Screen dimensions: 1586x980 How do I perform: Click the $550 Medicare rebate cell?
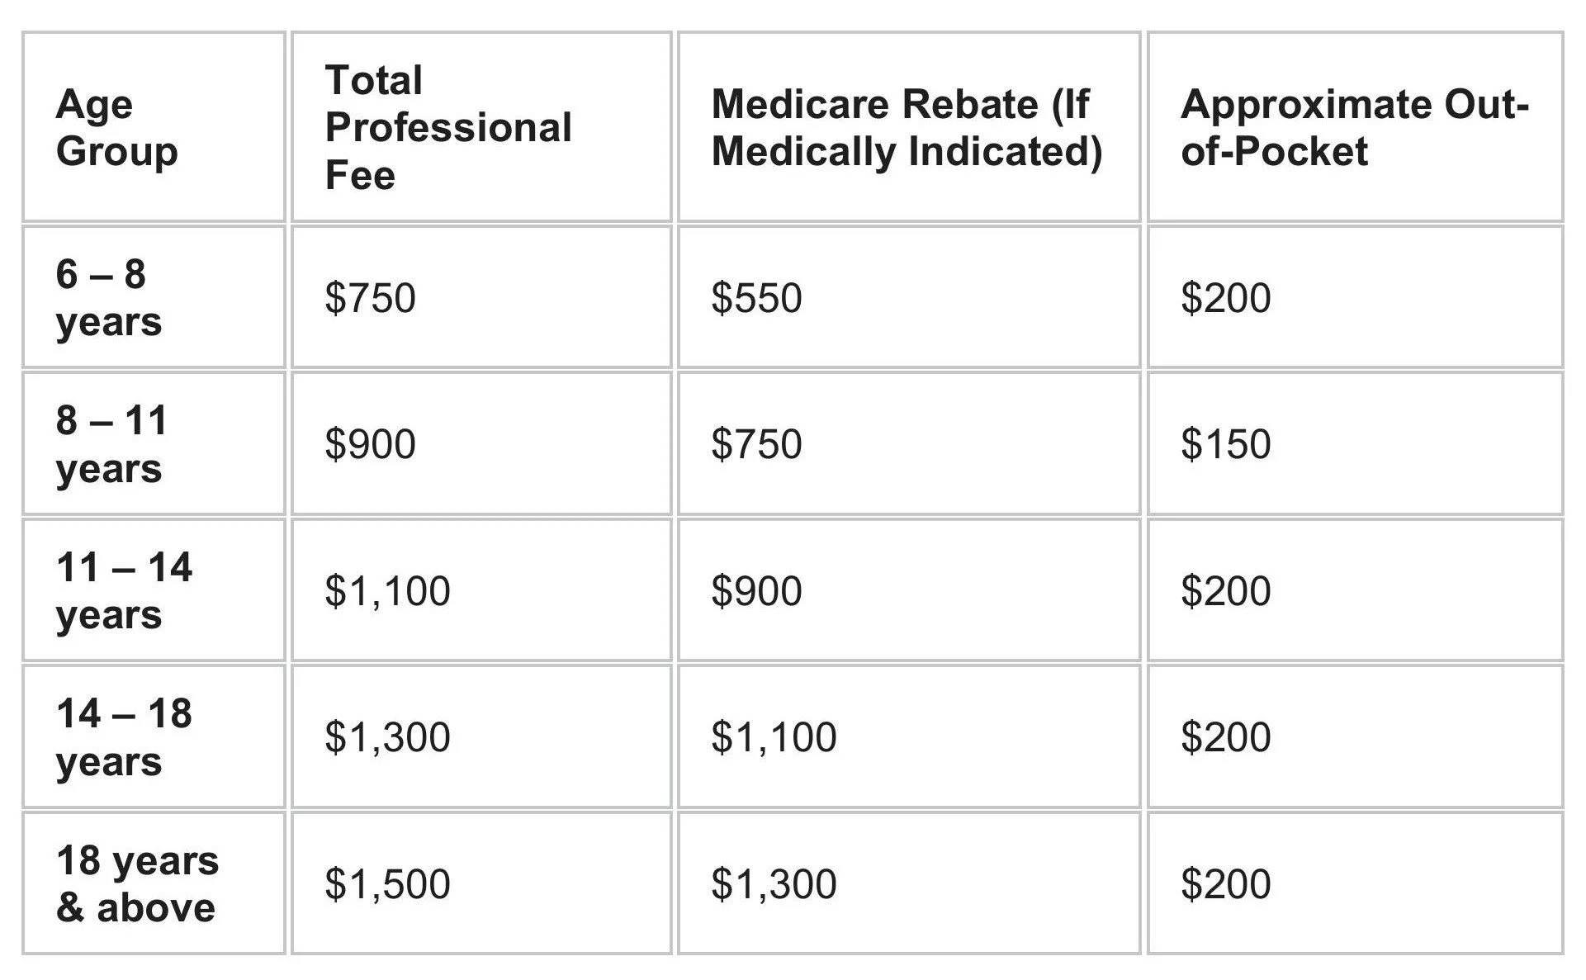[x=756, y=297]
